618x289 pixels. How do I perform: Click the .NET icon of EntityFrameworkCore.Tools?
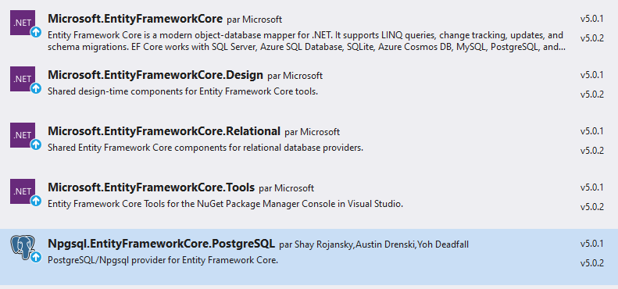(23, 191)
